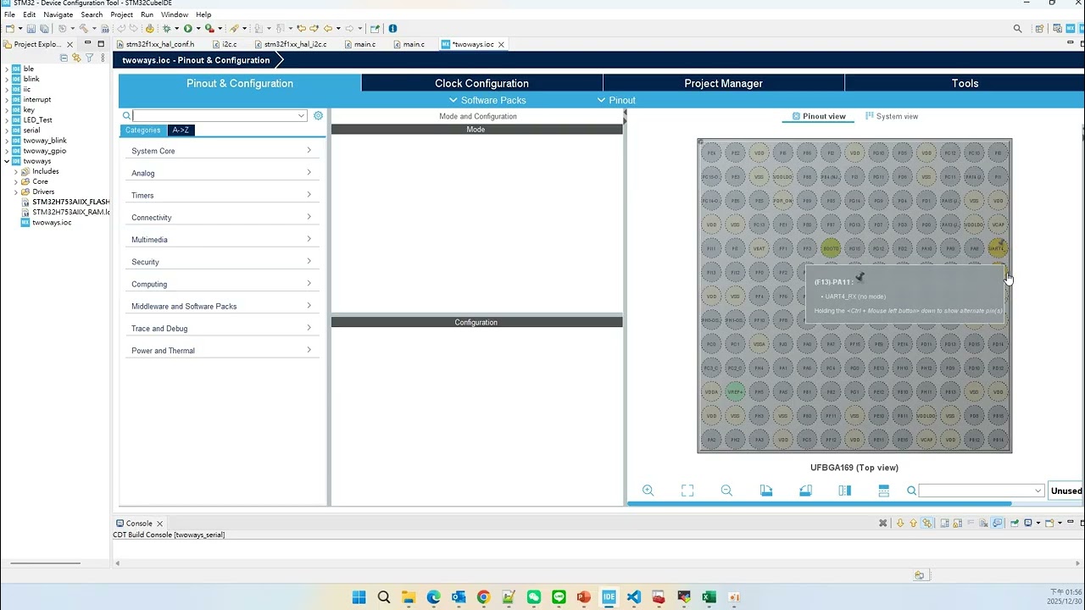Open Windows Start menu

[x=359, y=597]
